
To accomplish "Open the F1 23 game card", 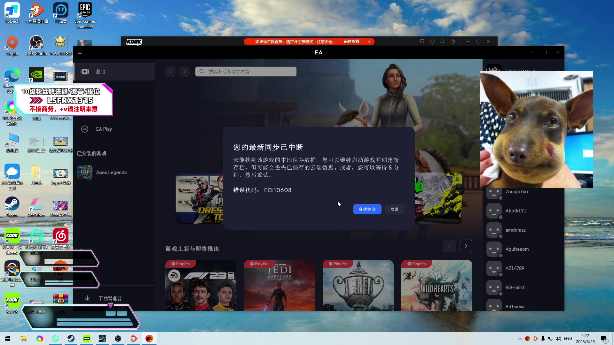I will pos(201,285).
